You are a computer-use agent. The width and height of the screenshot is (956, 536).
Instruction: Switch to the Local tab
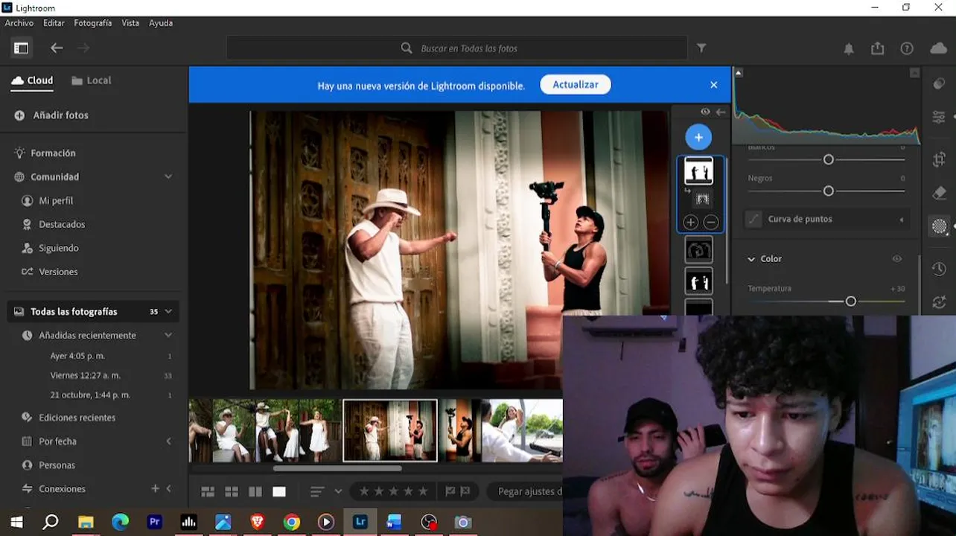(x=92, y=80)
